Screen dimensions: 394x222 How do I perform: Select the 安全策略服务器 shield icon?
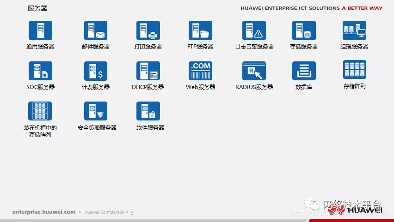(x=96, y=111)
